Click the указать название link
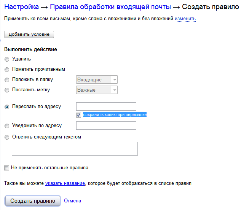Image resolution: width=241 pixels, height=210 pixels. point(65,183)
